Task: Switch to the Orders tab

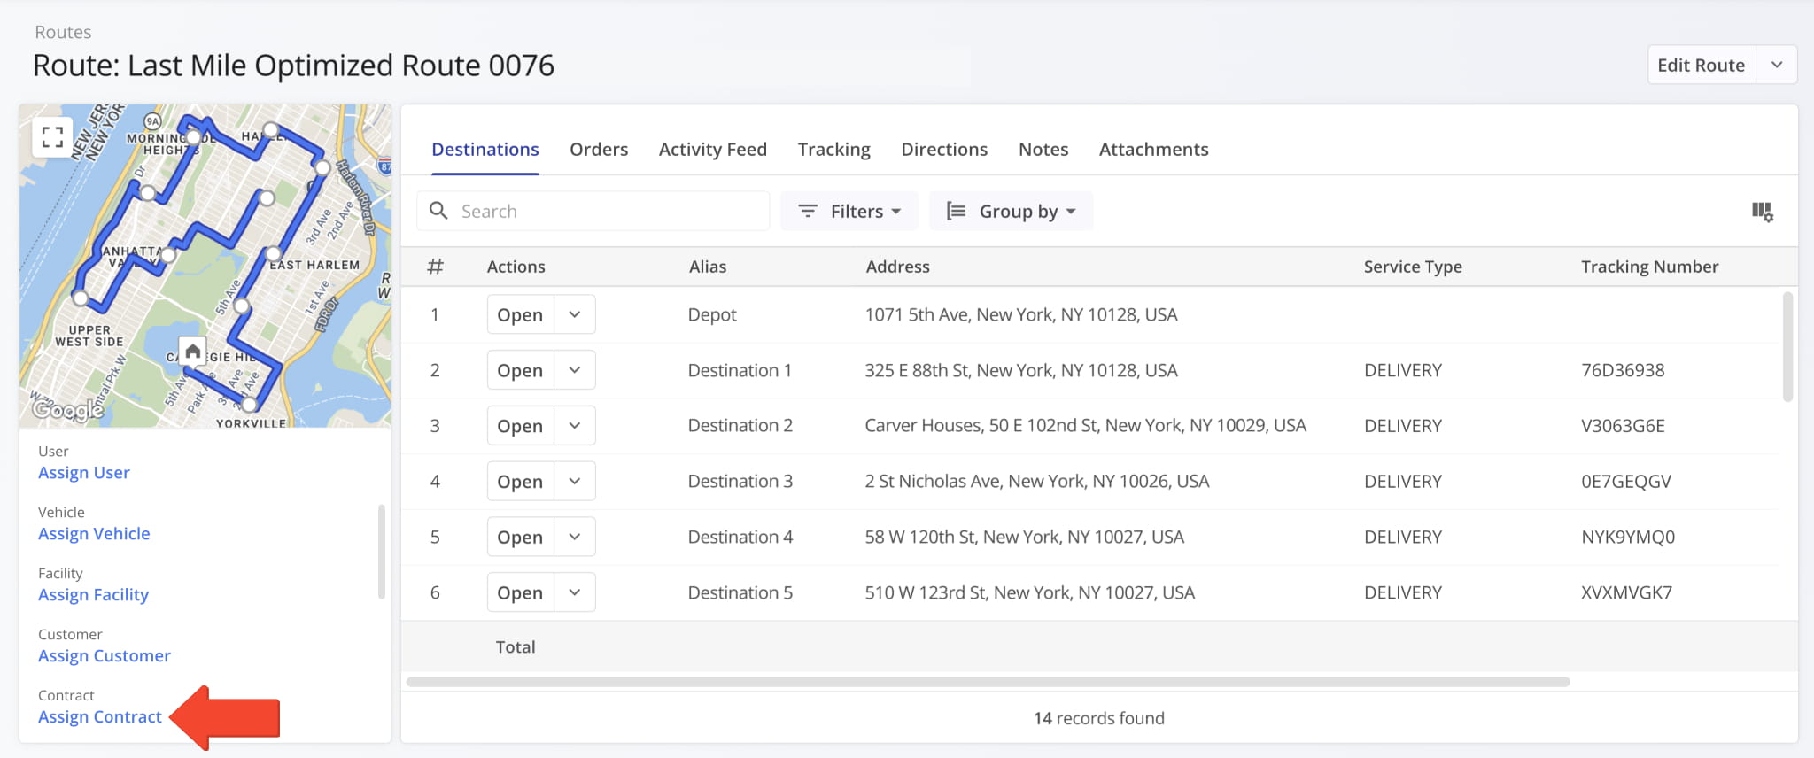Action: coord(599,150)
